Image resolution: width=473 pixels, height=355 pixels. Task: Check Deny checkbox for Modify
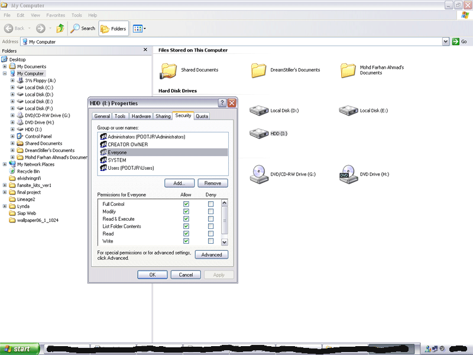tap(210, 211)
